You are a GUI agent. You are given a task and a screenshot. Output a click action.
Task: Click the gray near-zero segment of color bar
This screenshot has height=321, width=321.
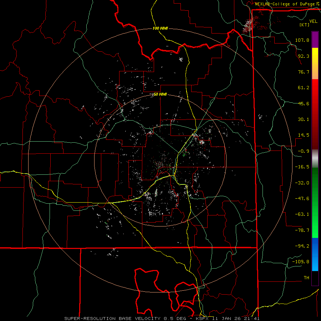click(315, 159)
